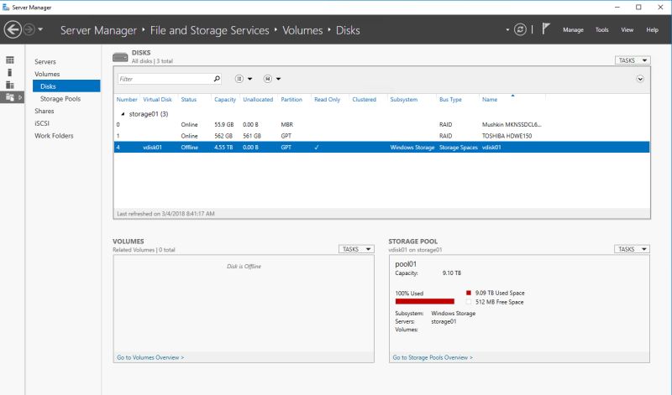
Task: Sort by the Read Only column header
Action: (x=327, y=99)
